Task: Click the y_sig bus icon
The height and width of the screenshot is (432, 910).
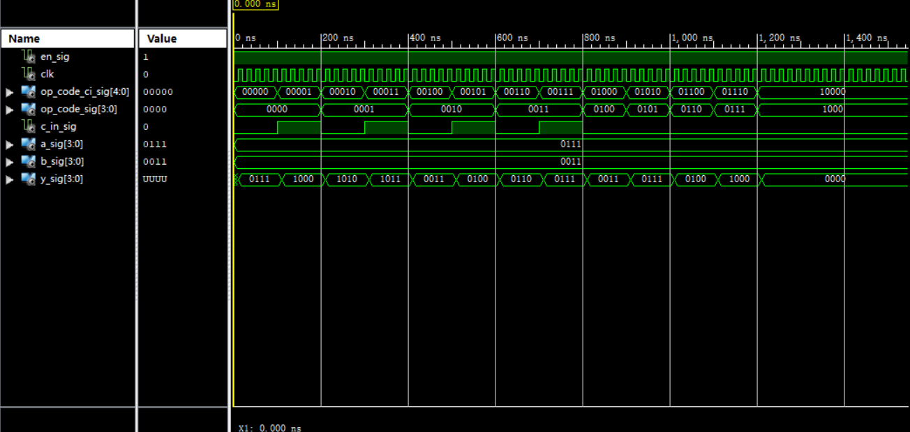Action: pyautogui.click(x=29, y=179)
